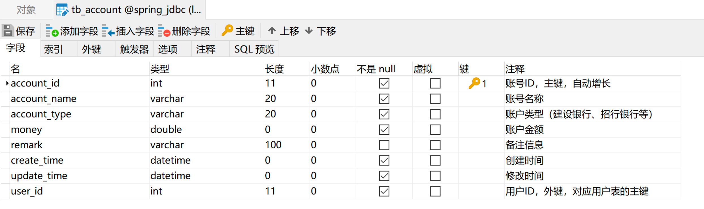Enable Not Null for remark field
Viewport: 704px width, 209px height.
pyautogui.click(x=384, y=145)
